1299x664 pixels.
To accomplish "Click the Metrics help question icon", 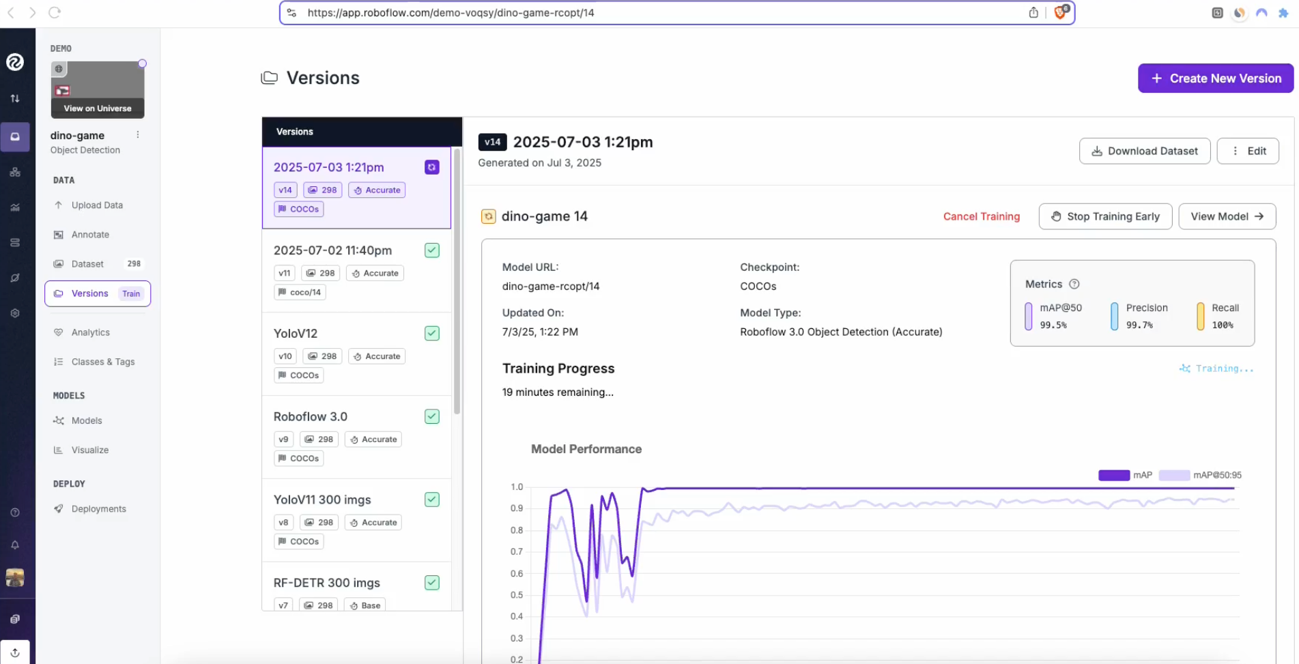I will click(1074, 284).
